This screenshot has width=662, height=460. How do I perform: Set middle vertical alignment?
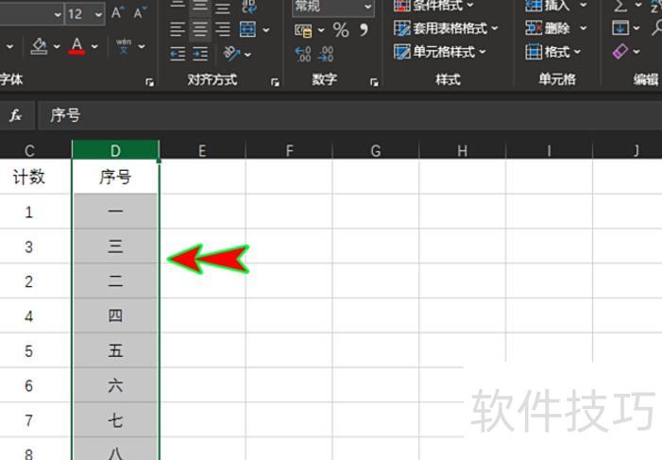point(199,7)
